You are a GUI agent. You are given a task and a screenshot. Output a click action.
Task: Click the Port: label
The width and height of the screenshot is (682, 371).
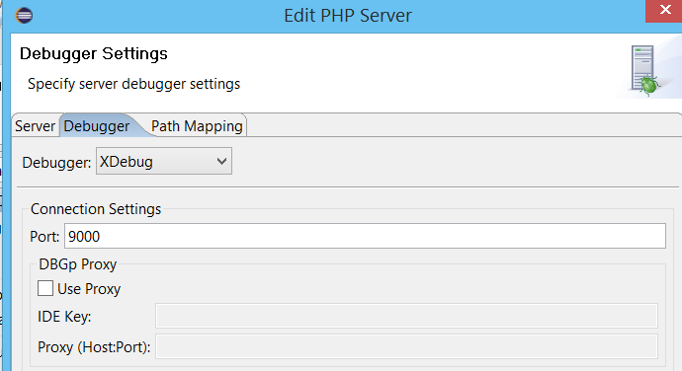pos(44,237)
